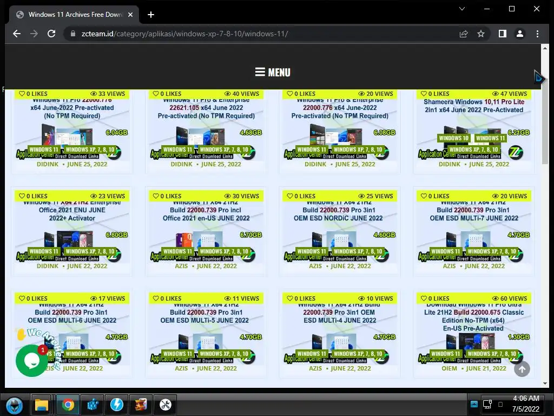
Task: Open the MENU hamburger button
Action: point(273,72)
